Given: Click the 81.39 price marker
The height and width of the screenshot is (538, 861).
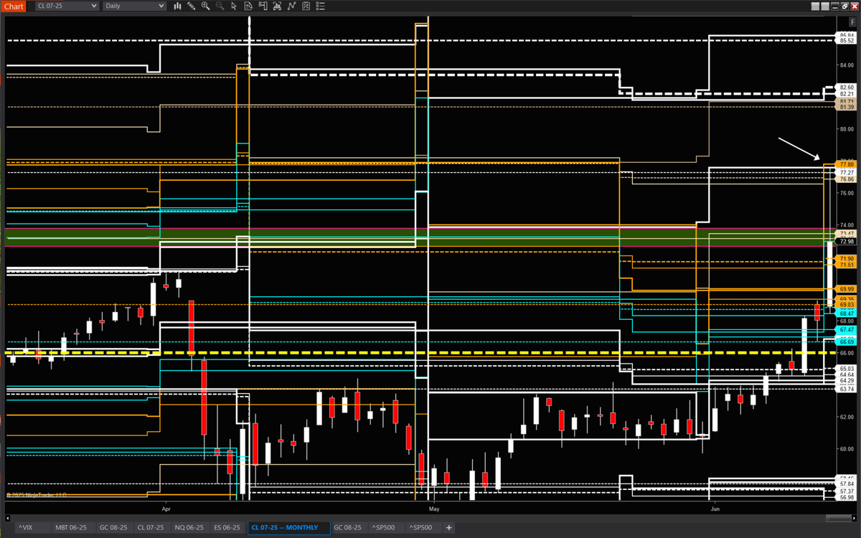Looking at the screenshot, I should [847, 107].
